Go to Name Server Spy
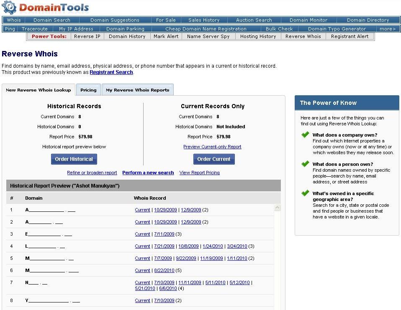401x310 pixels. point(208,36)
